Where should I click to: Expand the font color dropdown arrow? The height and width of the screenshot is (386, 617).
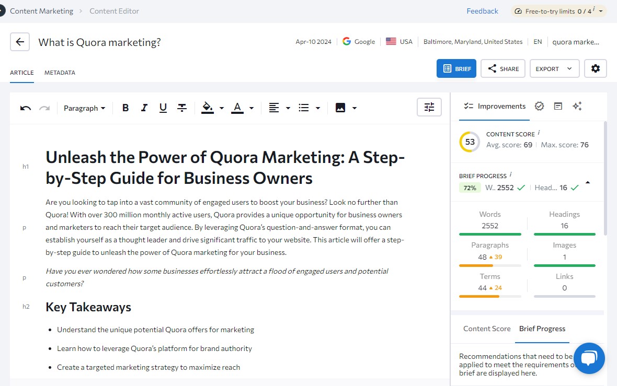252,108
